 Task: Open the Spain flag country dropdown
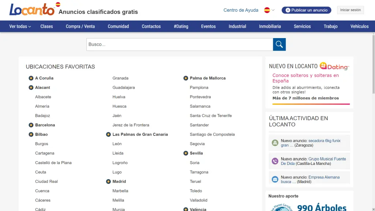[x=269, y=10]
